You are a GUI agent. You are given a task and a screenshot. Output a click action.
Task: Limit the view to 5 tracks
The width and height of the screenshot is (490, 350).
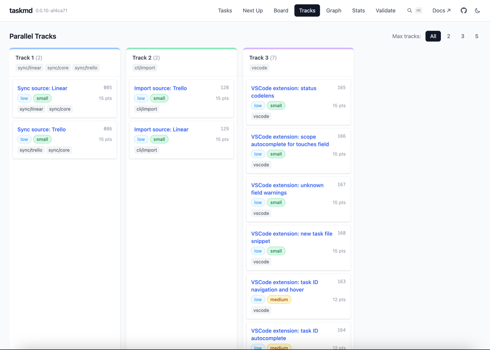[476, 36]
